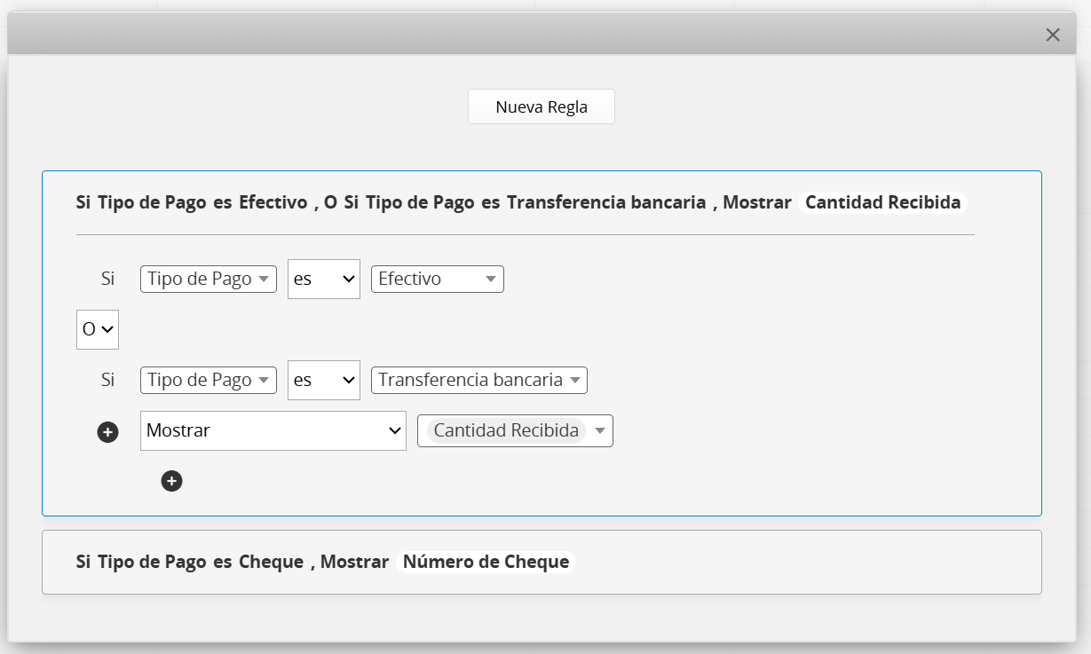Change the 'O' logical operator dropdown

tap(98, 329)
